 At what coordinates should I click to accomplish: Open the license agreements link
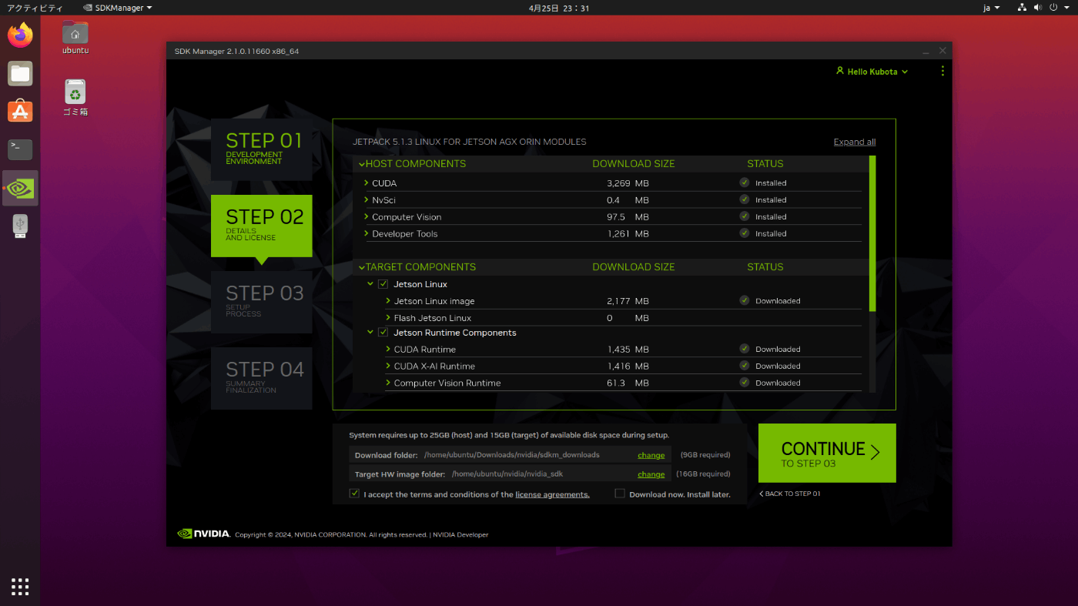[552, 494]
